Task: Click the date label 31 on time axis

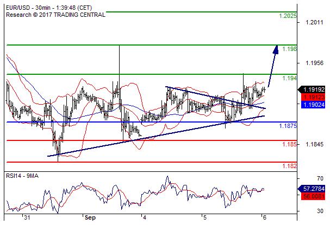Action: pyautogui.click(x=27, y=217)
